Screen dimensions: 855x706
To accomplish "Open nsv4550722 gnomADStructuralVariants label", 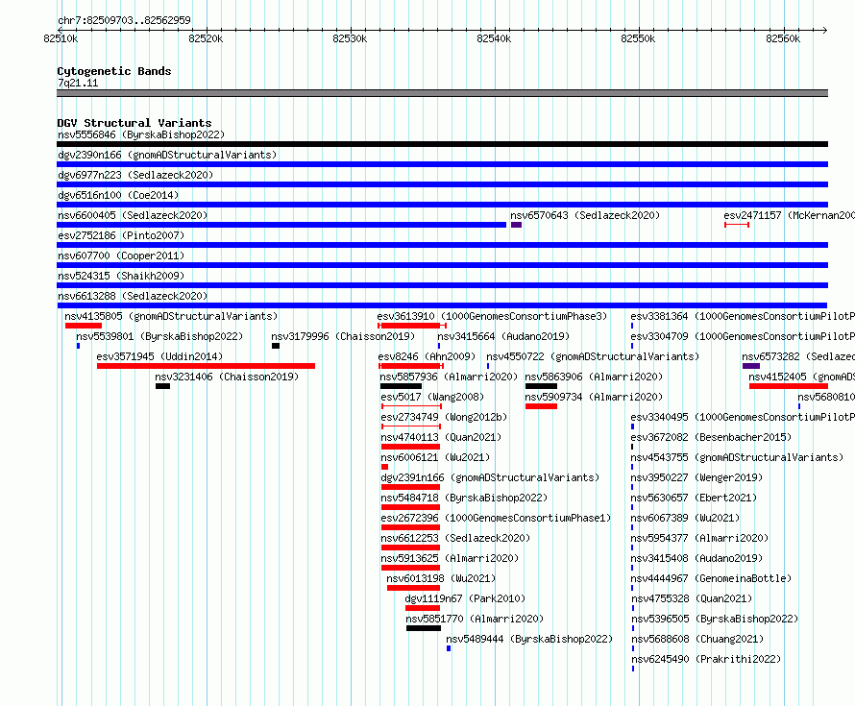I will point(593,356).
